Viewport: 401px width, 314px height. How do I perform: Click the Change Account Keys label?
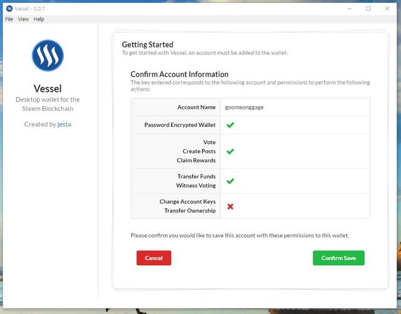click(187, 201)
